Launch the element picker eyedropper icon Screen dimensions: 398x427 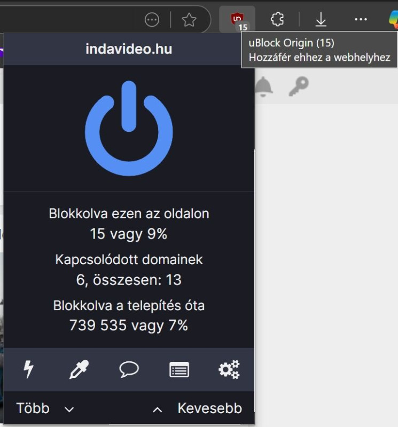pos(79,369)
